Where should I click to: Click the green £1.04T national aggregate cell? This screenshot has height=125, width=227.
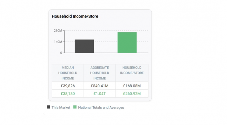pos(100,93)
